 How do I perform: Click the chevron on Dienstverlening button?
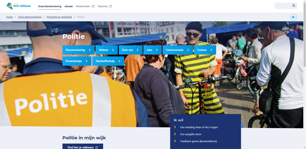[x=90, y=50]
